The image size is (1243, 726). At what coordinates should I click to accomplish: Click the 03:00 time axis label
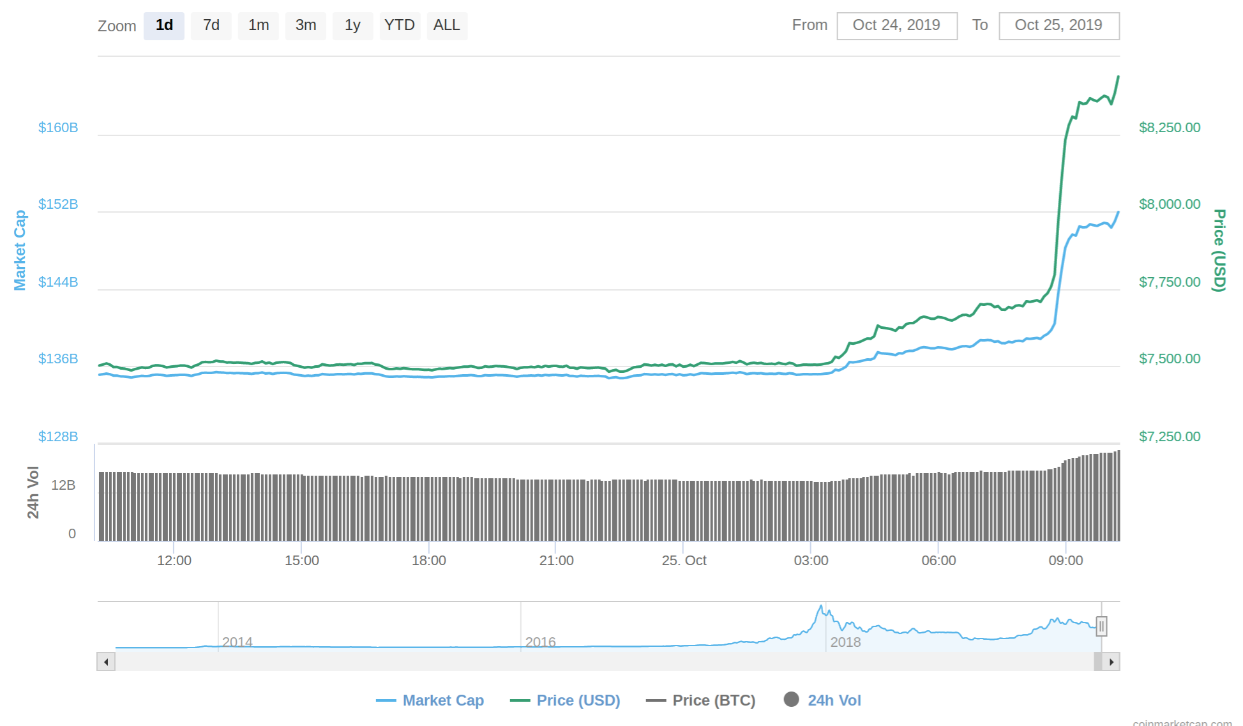(811, 561)
